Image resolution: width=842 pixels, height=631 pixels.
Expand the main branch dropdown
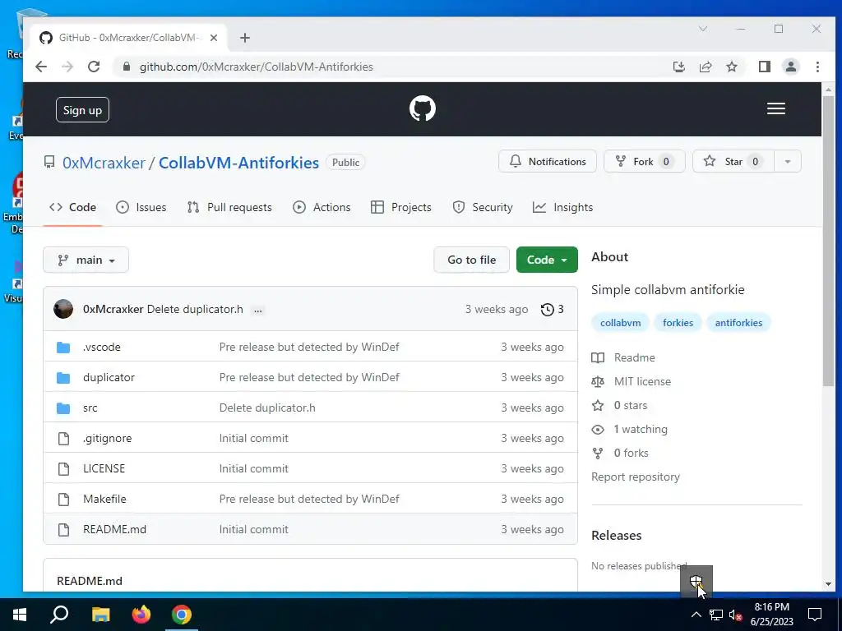coord(86,260)
